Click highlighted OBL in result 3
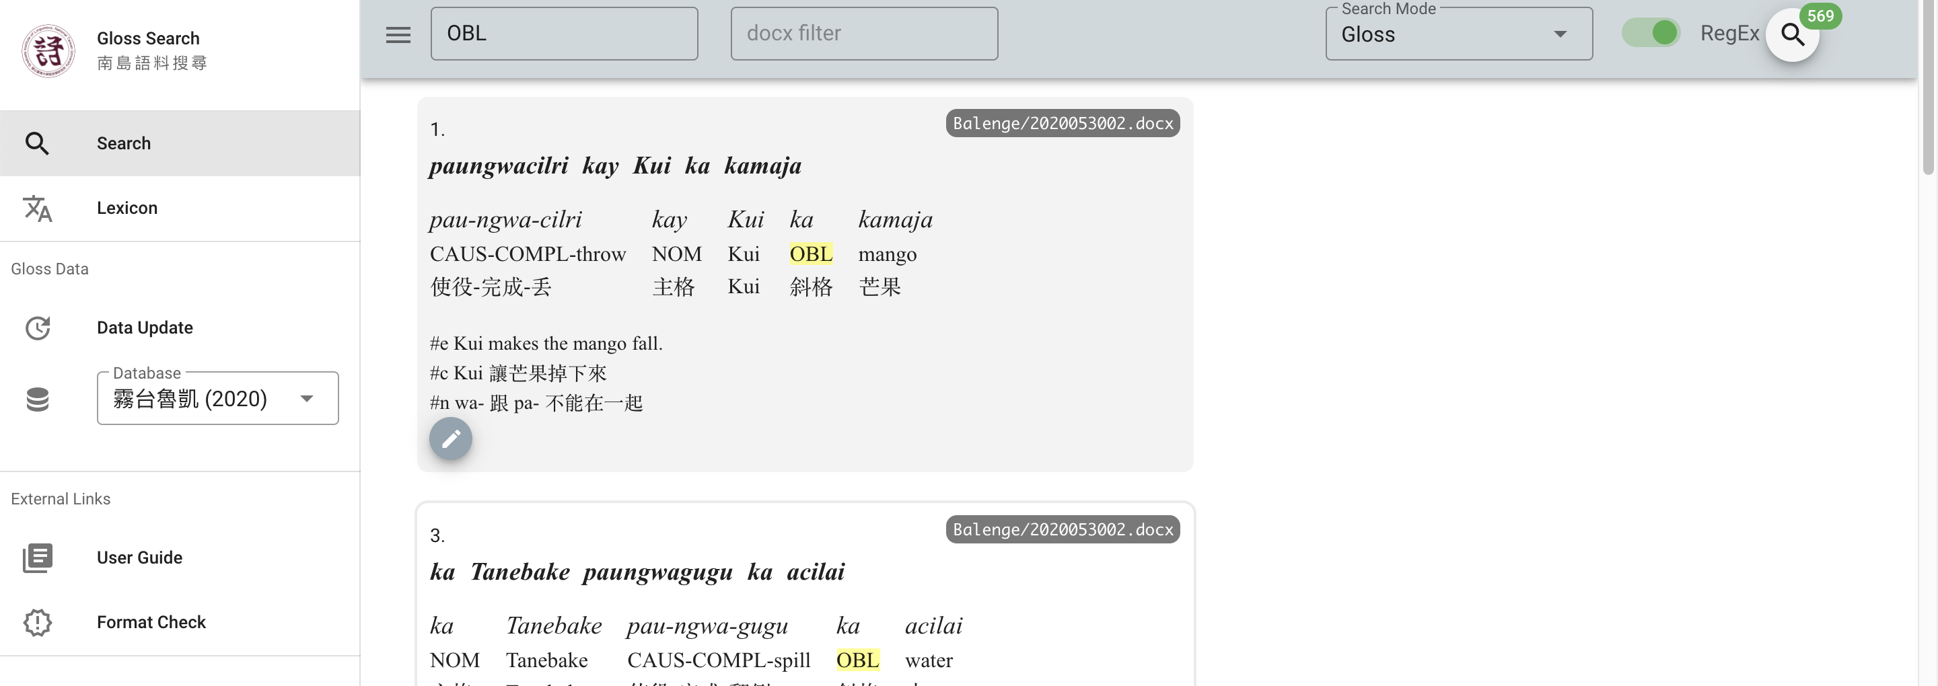The width and height of the screenshot is (1938, 686). click(x=858, y=660)
